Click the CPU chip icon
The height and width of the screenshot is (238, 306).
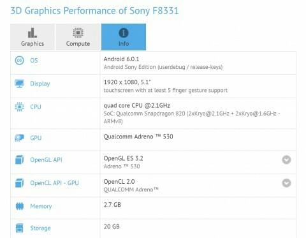pyautogui.click(x=19, y=107)
